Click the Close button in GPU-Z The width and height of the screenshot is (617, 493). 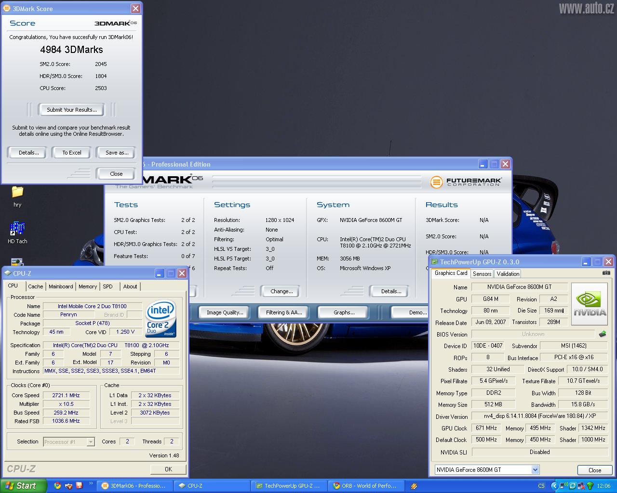tap(595, 470)
